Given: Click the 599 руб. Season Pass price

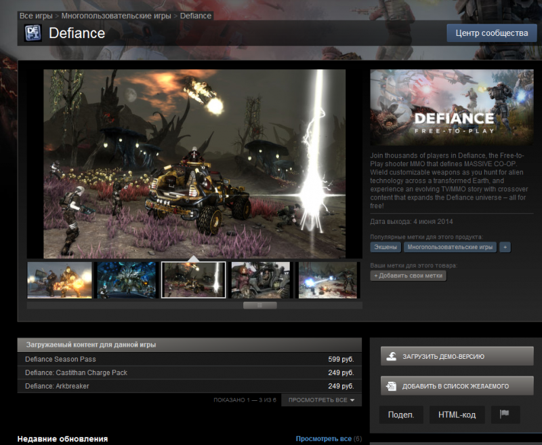Looking at the screenshot, I should 341,359.
